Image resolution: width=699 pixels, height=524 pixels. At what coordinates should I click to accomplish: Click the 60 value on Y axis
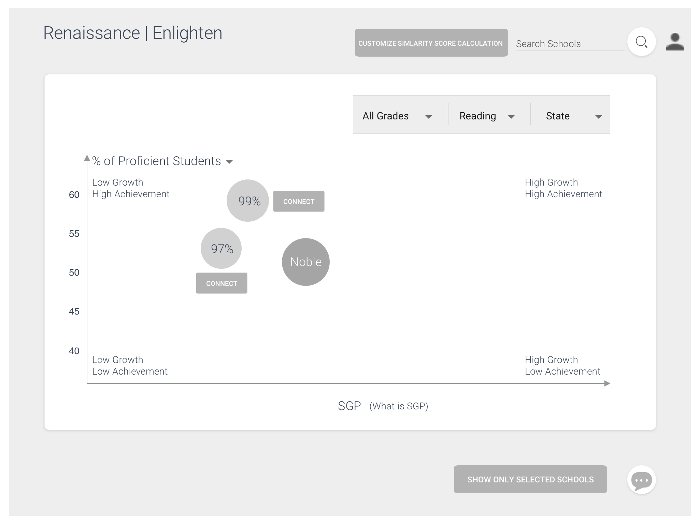click(74, 195)
